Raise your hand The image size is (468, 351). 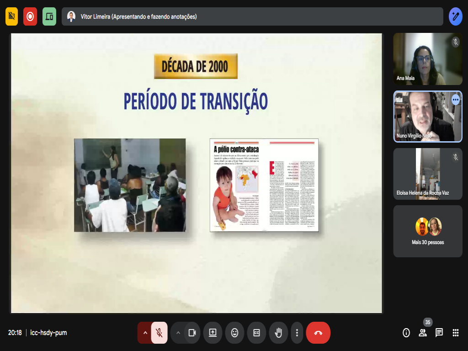tap(278, 333)
